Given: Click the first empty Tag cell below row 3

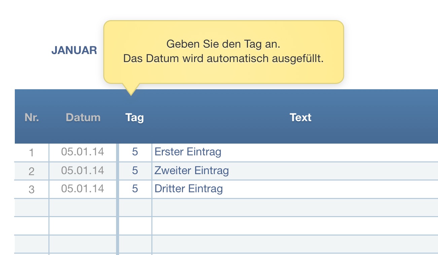Looking at the screenshot, I should [x=135, y=207].
